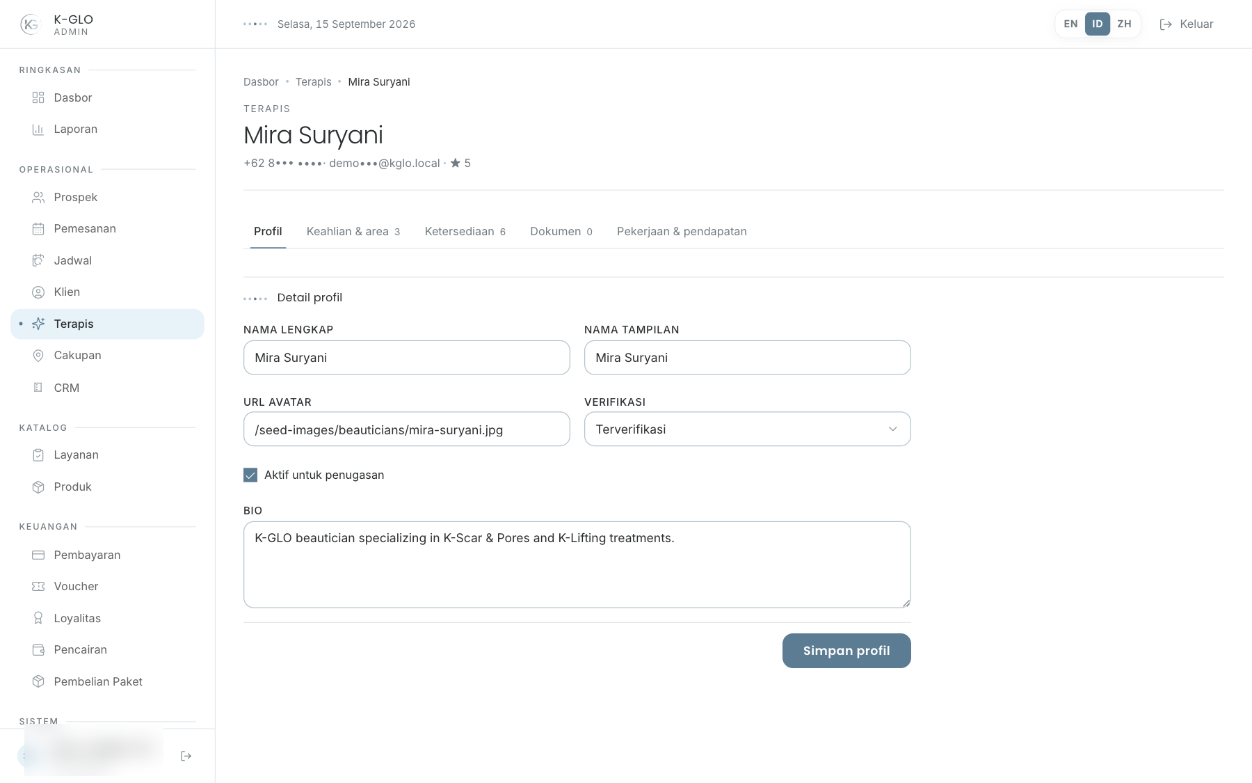Open the Verifikasi dropdown
The width and height of the screenshot is (1252, 783).
(x=748, y=429)
